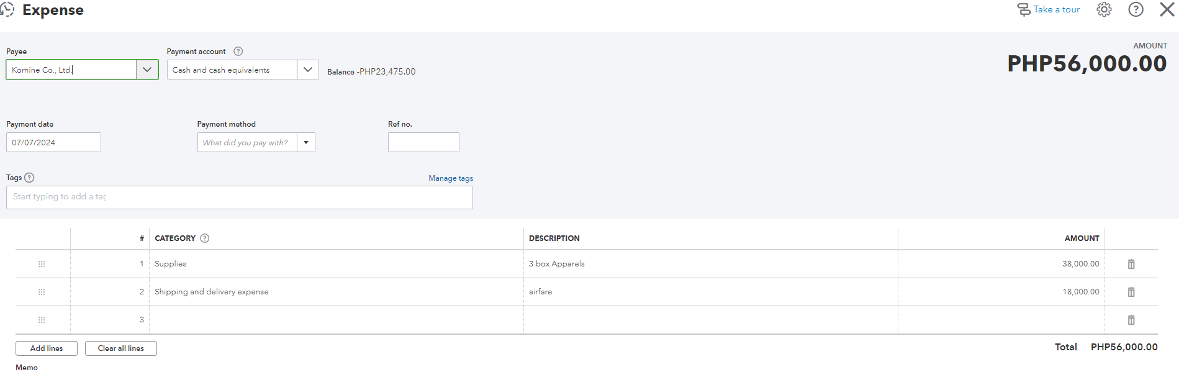Viewport: 1179px width, 372px height.
Task: Click the Ref no. input field
Action: tap(423, 142)
